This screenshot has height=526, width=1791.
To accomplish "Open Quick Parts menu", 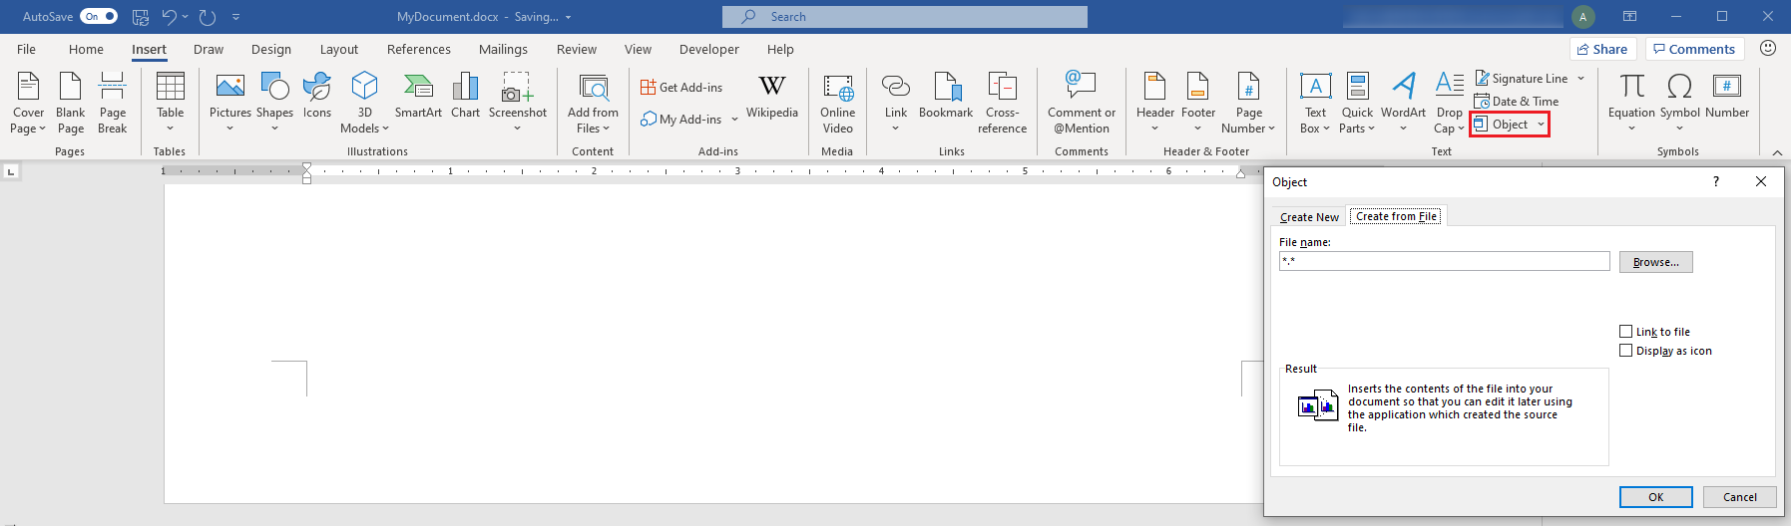I will pos(1357,103).
